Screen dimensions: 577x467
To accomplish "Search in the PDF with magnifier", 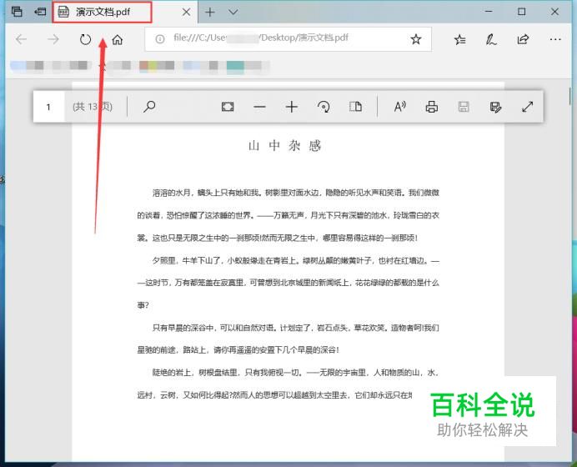I will click(x=149, y=107).
